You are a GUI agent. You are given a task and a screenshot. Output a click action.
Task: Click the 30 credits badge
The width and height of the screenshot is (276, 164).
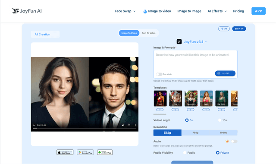224,29
